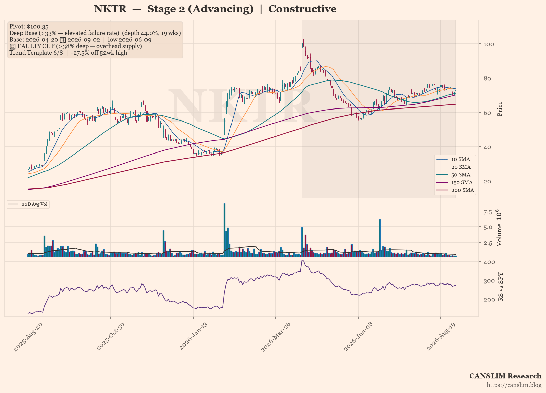Image resolution: width=546 pixels, height=393 pixels.
Task: Click the 150 SMA legend entry
Action: [455, 182]
